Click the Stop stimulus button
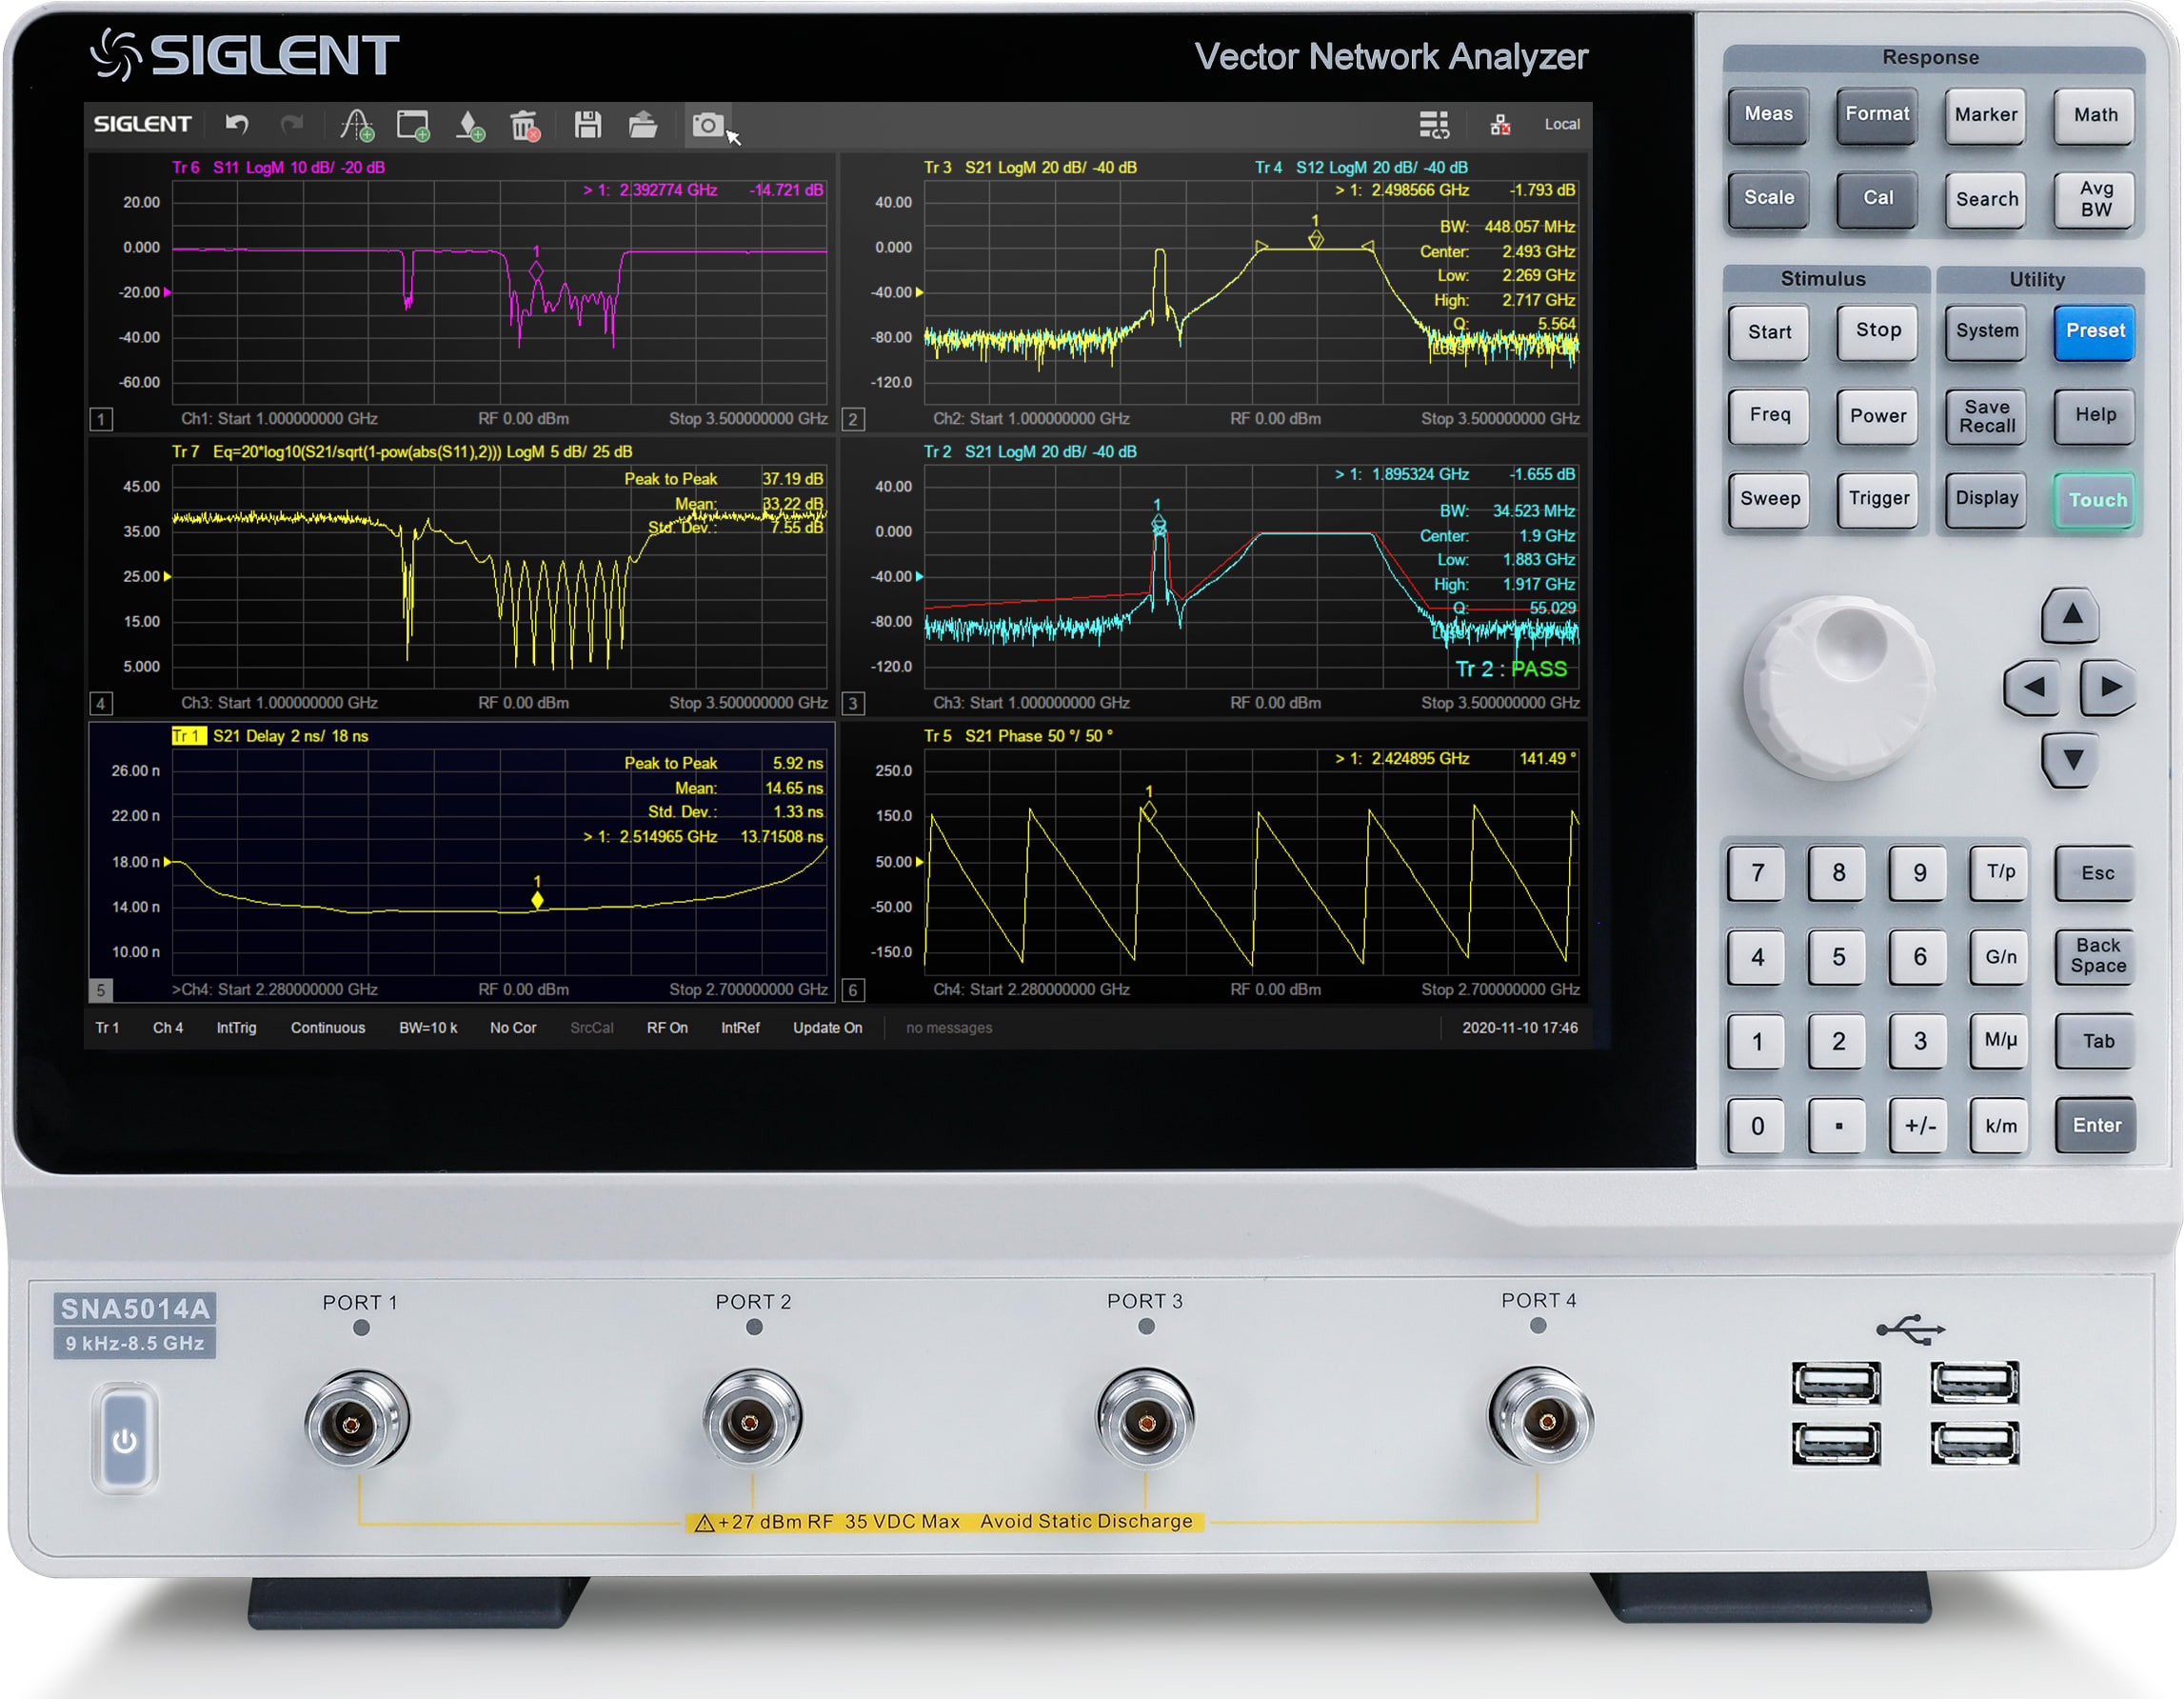 (1877, 331)
